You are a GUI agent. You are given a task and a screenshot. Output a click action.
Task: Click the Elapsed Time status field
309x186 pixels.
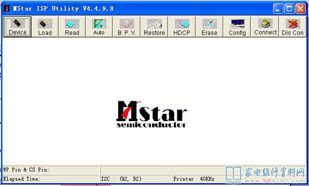[x=51, y=179]
